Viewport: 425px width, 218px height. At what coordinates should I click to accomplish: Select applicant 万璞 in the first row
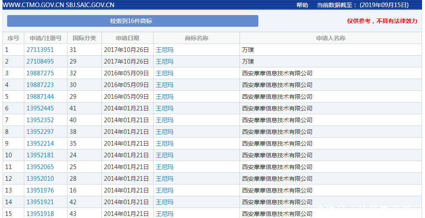click(248, 50)
